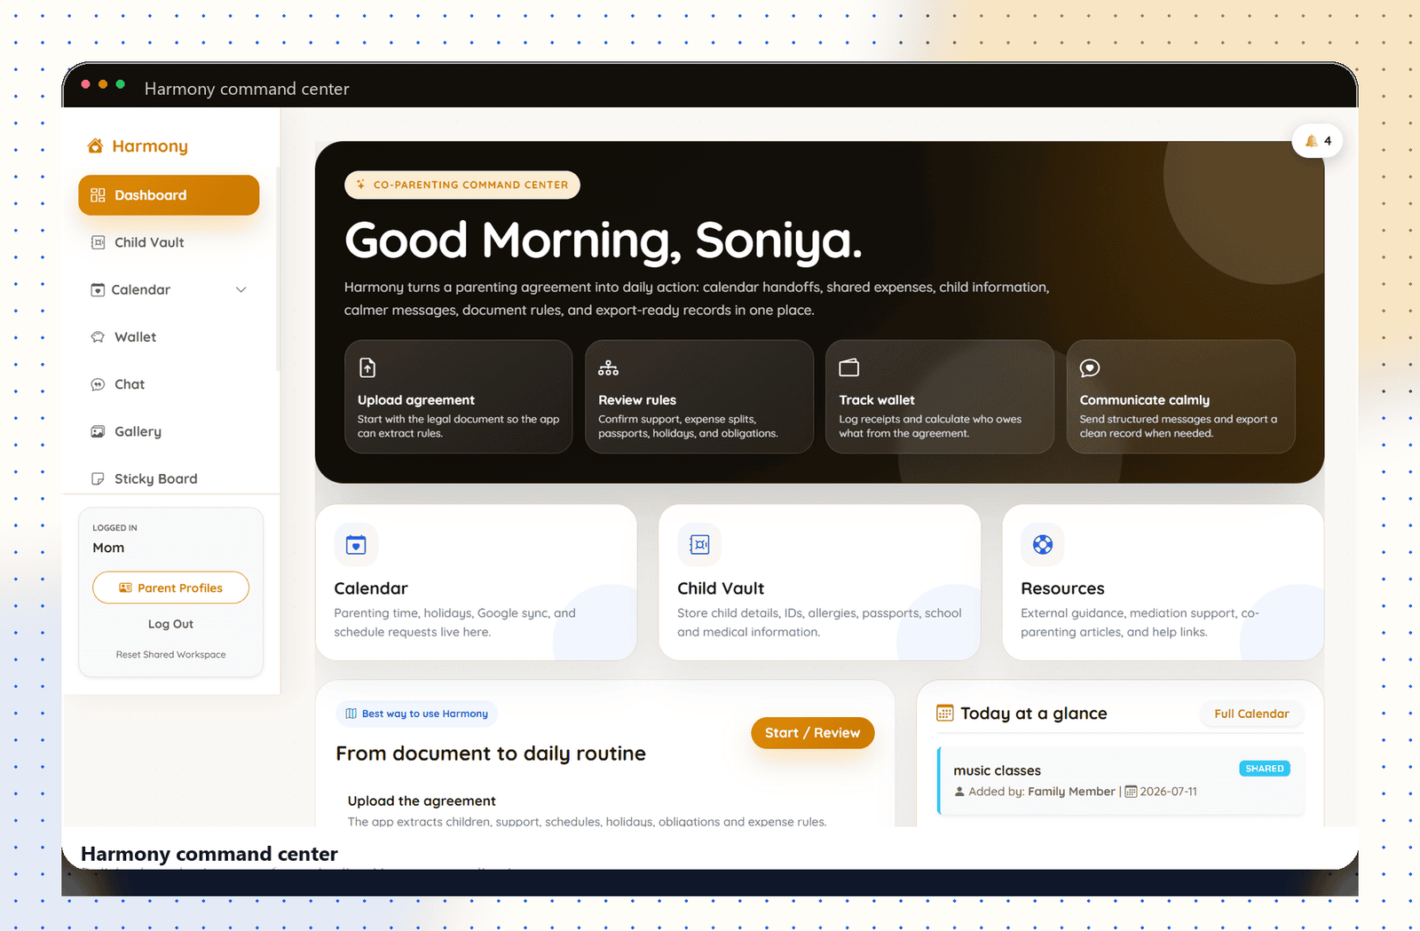
Task: Click the Communicate calmly heart-bubble icon
Action: pos(1090,367)
